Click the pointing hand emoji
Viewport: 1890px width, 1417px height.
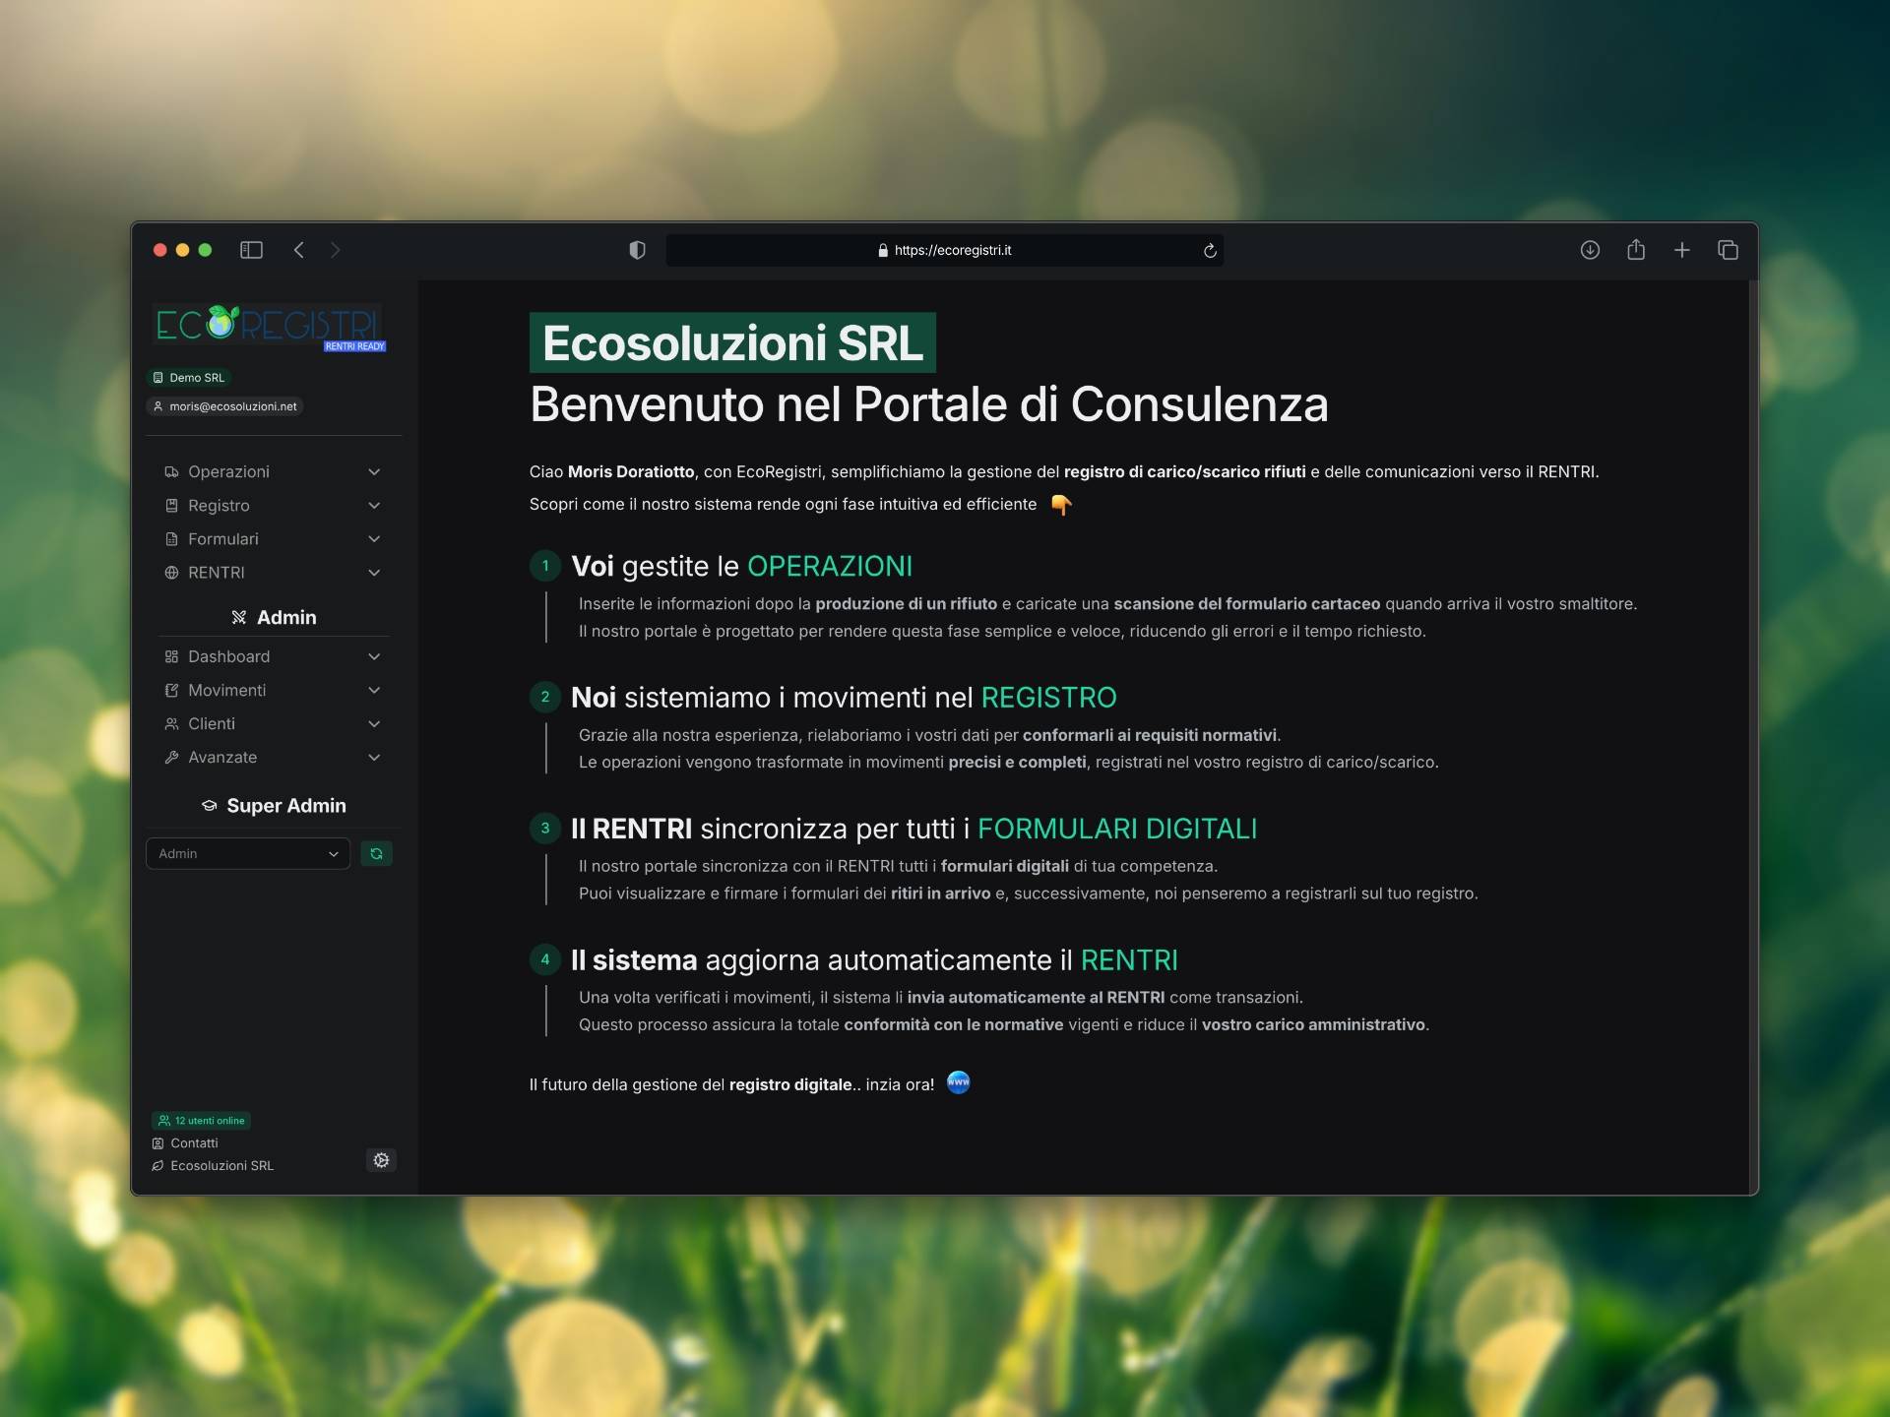[x=1061, y=505]
